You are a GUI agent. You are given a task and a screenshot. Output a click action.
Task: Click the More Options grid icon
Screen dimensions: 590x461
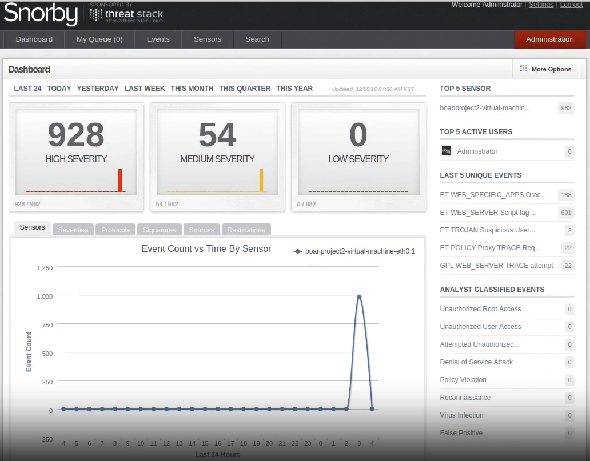(x=523, y=69)
